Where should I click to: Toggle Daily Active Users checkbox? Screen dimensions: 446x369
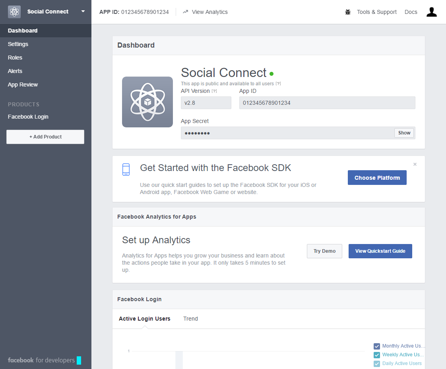coord(377,363)
